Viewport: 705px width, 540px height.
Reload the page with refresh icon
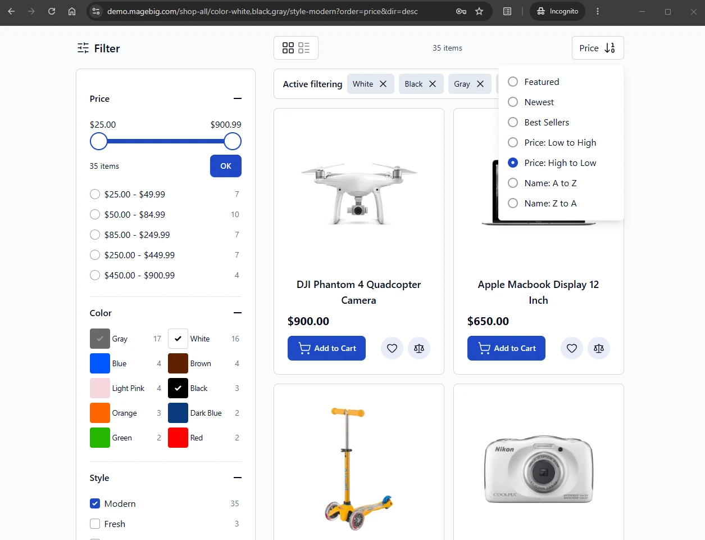pos(52,11)
